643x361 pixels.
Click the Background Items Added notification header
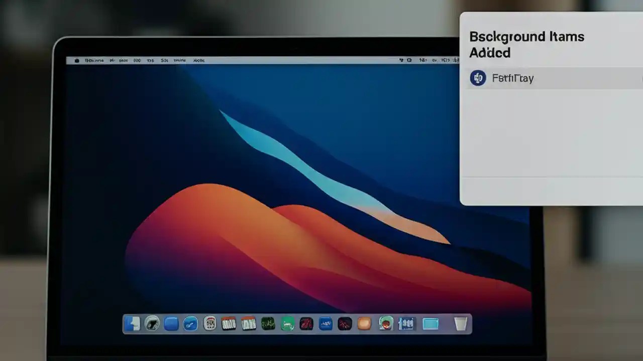pos(526,44)
